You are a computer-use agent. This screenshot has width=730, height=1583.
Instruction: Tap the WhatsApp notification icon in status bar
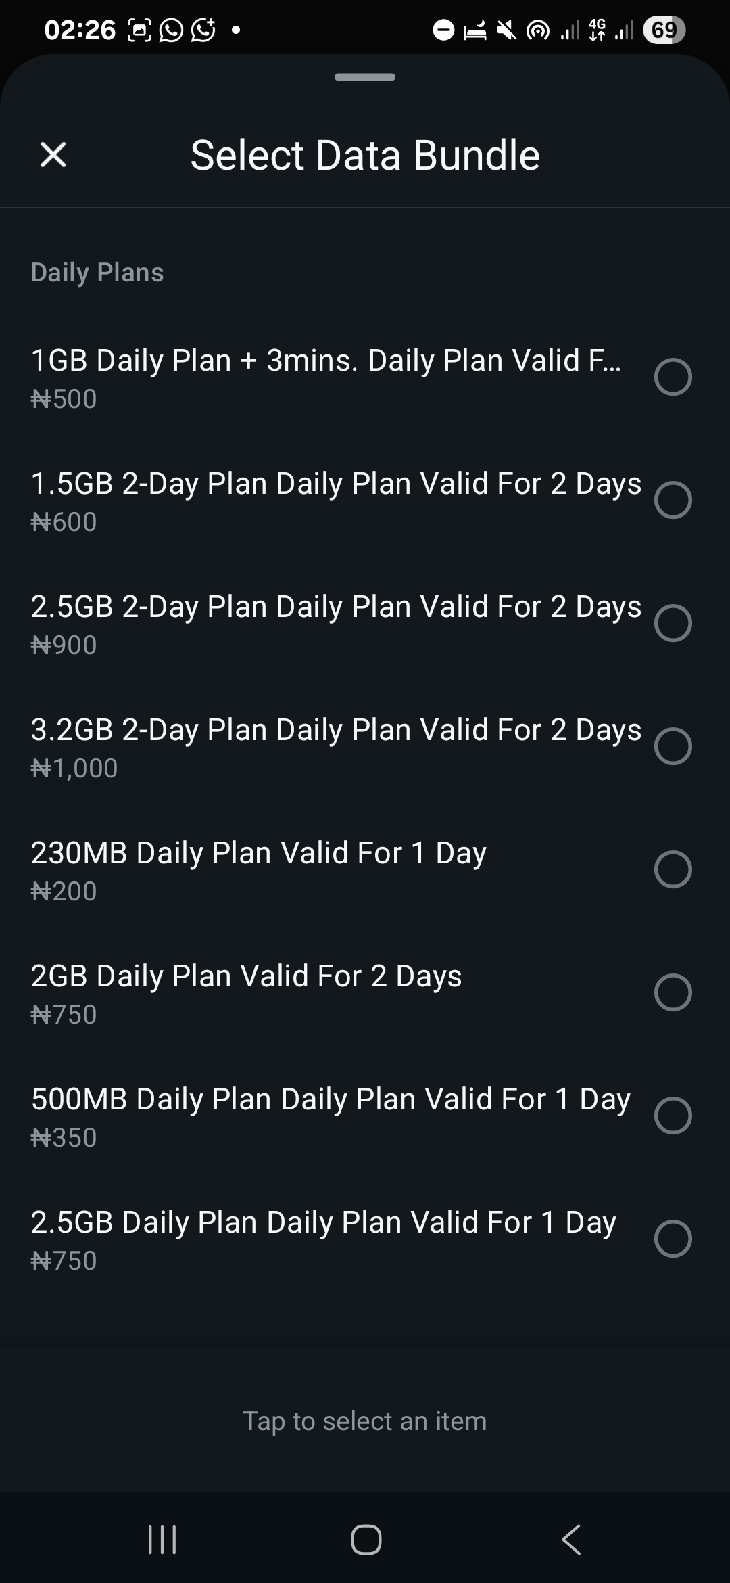point(171,30)
